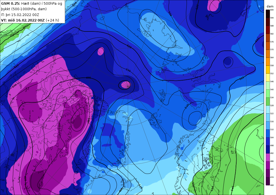Click the "IT: þri 15.02.2022 00Z" initial time line
Screen dimensions: 276x195
coord(20,15)
